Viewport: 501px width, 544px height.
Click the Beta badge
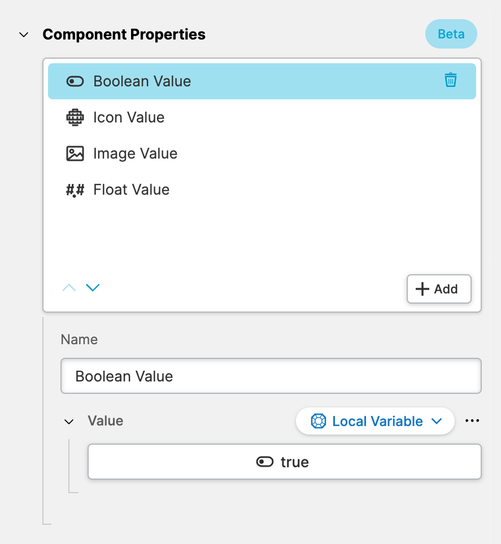451,34
